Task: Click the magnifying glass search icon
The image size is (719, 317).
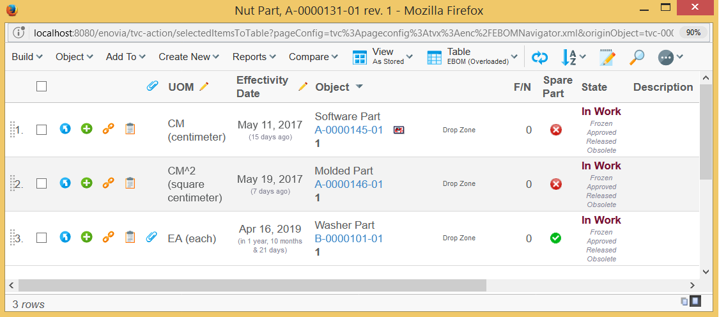Action: (x=637, y=58)
